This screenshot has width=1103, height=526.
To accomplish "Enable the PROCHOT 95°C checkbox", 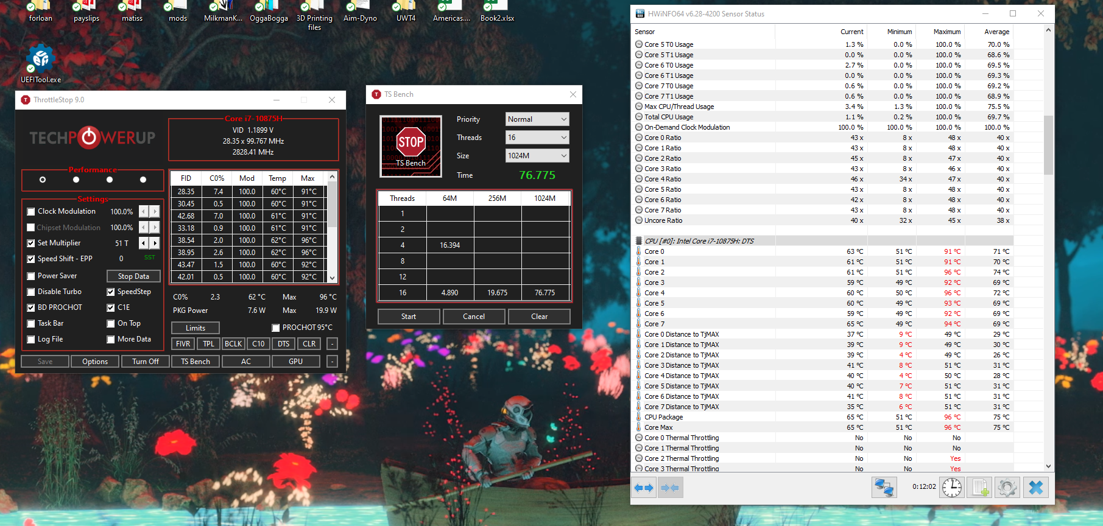I will [276, 328].
